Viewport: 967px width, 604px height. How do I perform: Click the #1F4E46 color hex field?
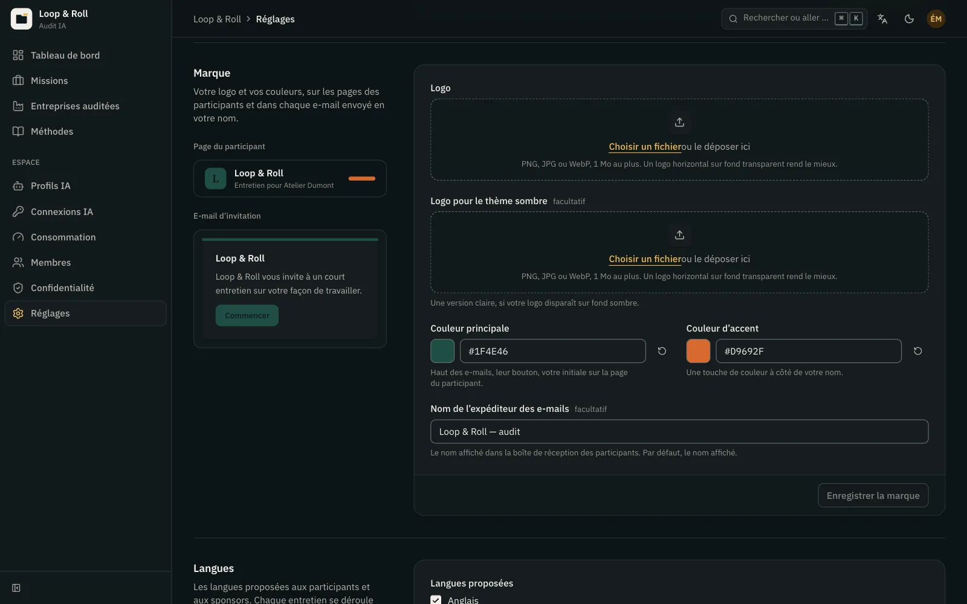pyautogui.click(x=552, y=351)
